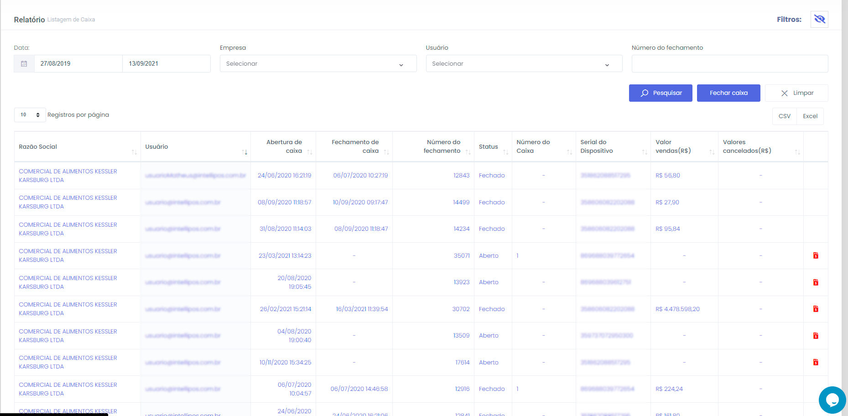Click the Pesquisar button
848x416 pixels.
pyautogui.click(x=660, y=93)
